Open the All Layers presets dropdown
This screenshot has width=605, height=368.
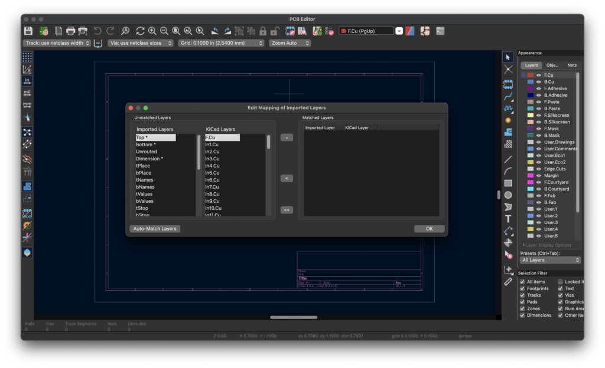tap(550, 260)
